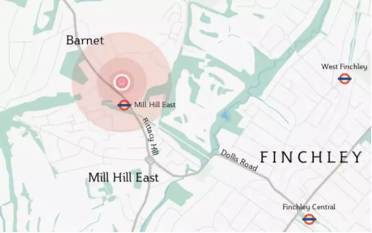
Task: Click the West Finchley station name text
Action: 344,66
